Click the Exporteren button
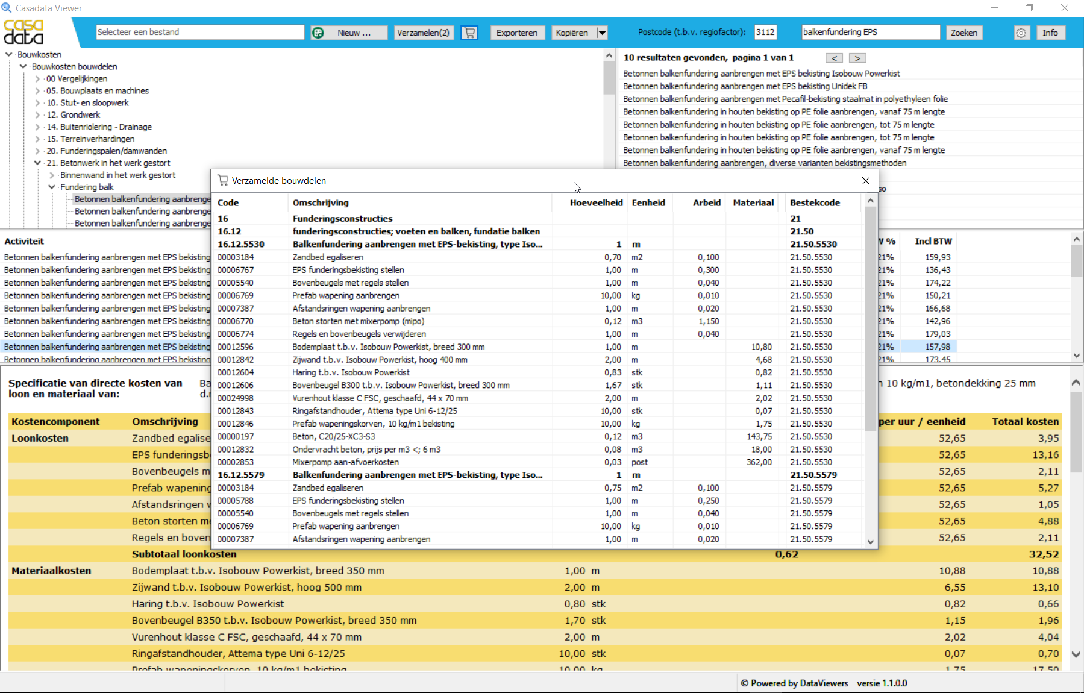The width and height of the screenshot is (1084, 693). 517,33
